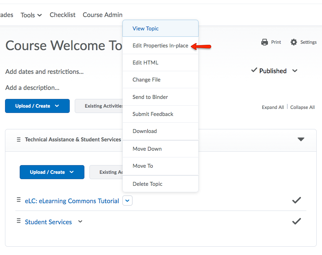322x255 pixels.
Task: Grab the drag handle beside Technical Assistance module
Action: (19, 139)
